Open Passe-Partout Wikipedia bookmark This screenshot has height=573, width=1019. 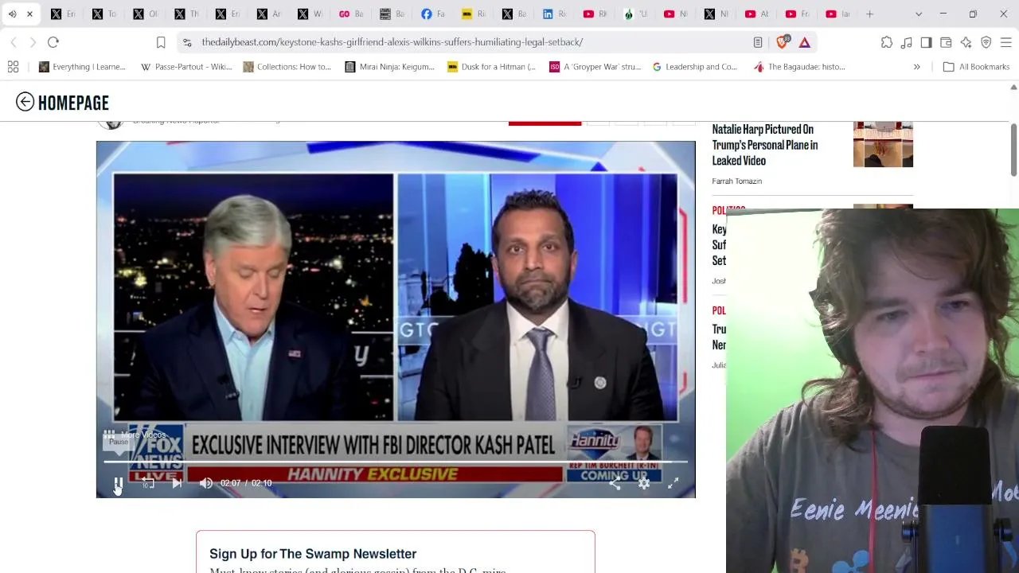[186, 67]
